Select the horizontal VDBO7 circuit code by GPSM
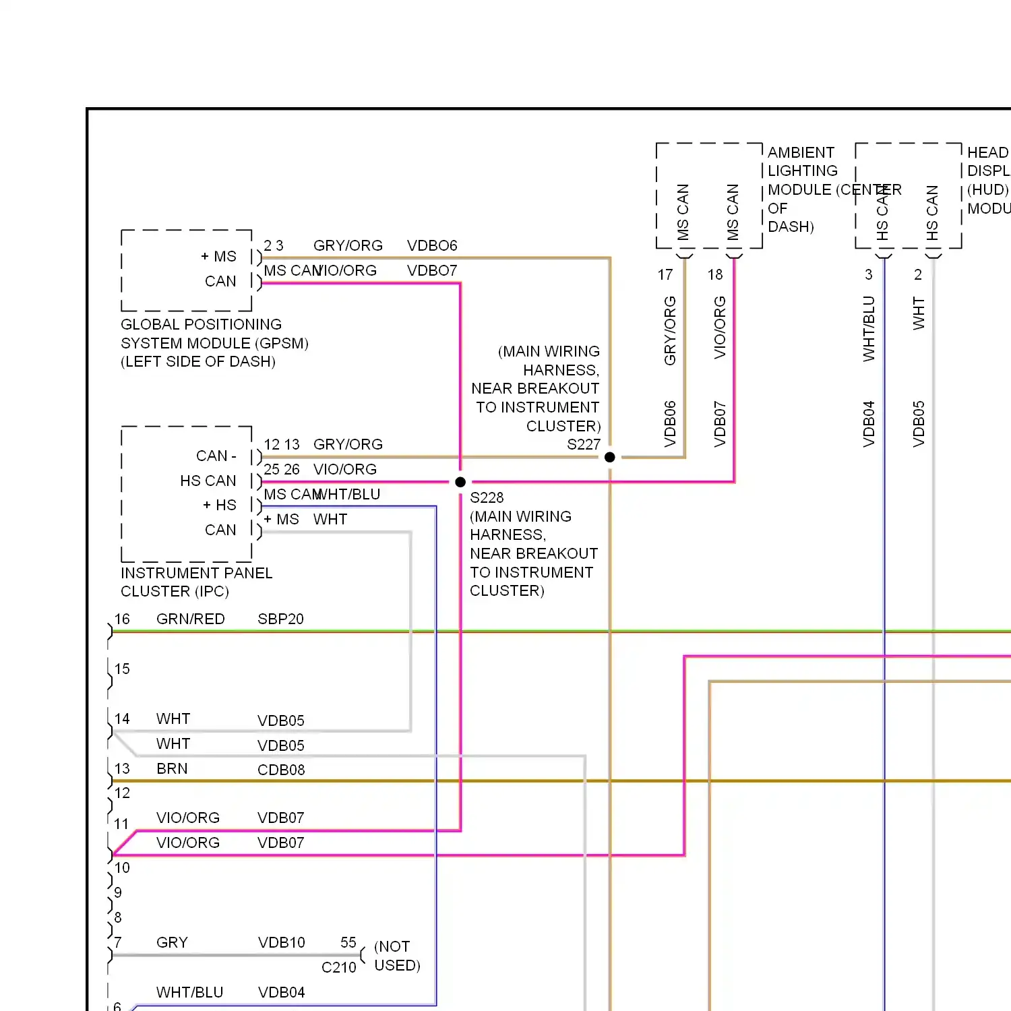The width and height of the screenshot is (1011, 1011). click(432, 270)
